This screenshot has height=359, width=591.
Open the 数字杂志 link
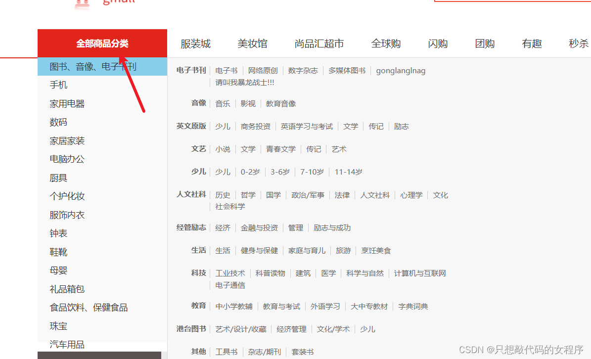pyautogui.click(x=303, y=70)
